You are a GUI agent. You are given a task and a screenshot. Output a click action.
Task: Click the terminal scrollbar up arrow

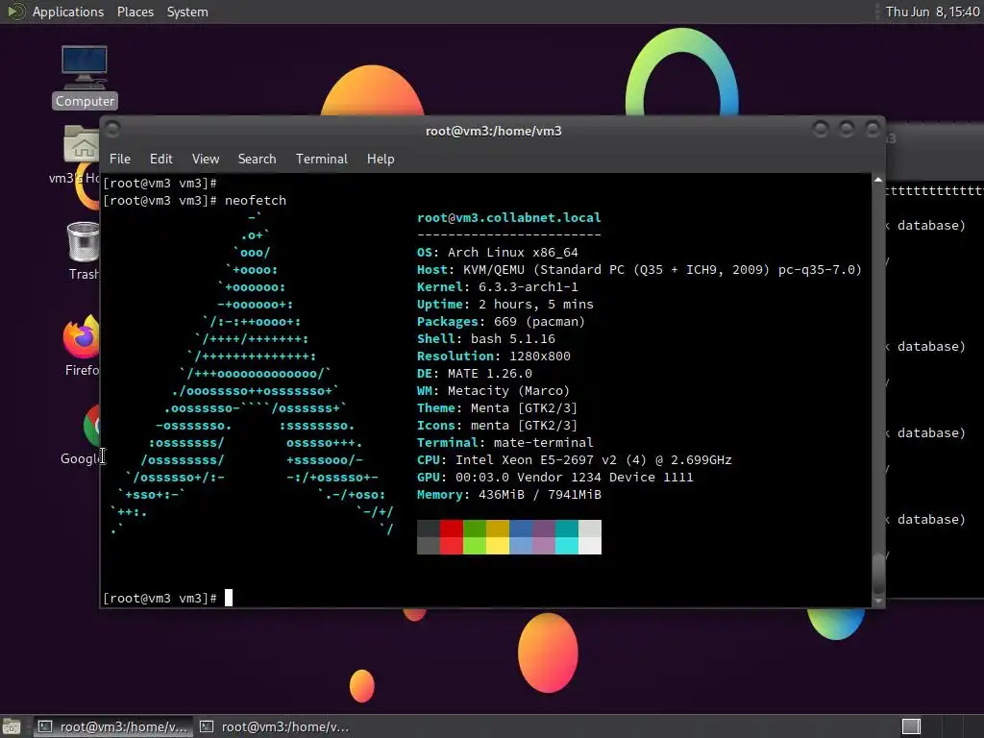click(878, 180)
